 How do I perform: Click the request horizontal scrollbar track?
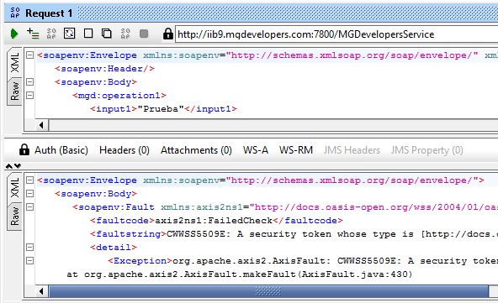(273, 125)
